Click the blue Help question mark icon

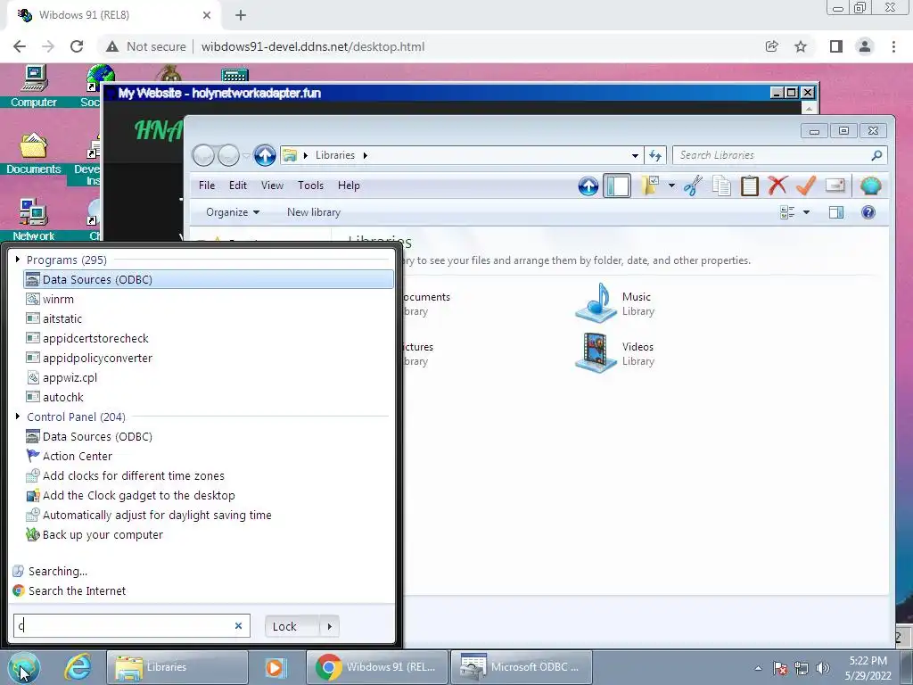(868, 212)
